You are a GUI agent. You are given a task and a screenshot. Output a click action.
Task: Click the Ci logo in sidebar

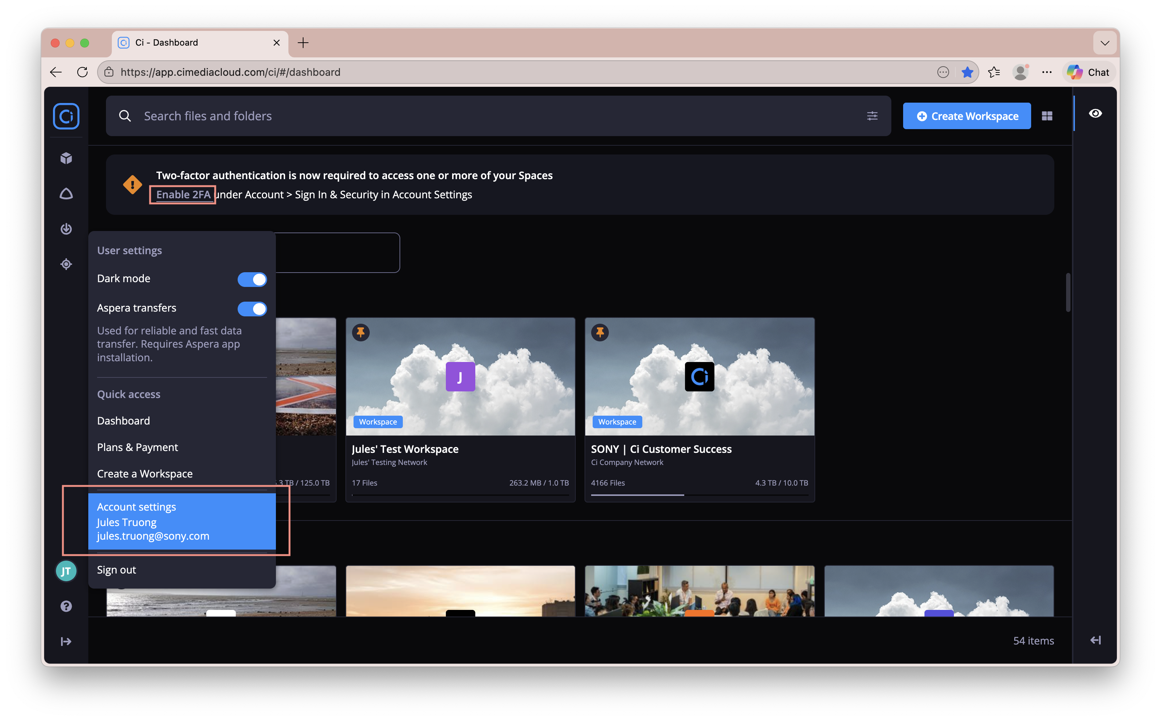coord(66,116)
